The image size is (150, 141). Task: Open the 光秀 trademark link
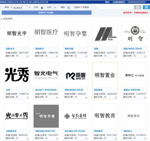click(x=8, y=90)
